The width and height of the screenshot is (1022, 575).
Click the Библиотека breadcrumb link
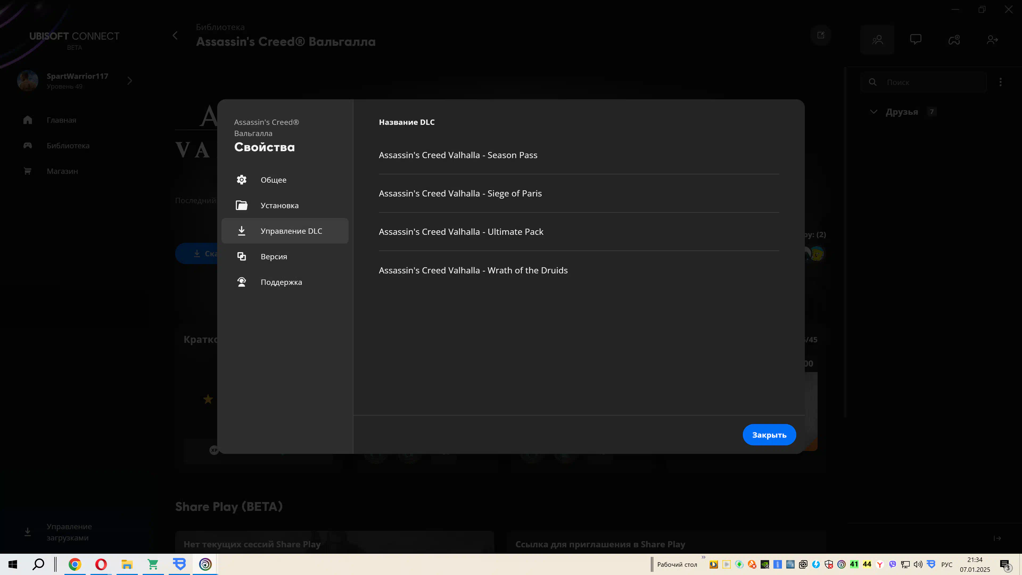pyautogui.click(x=220, y=27)
